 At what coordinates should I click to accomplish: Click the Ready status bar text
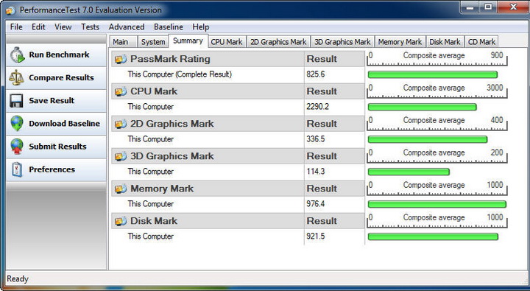[18, 278]
